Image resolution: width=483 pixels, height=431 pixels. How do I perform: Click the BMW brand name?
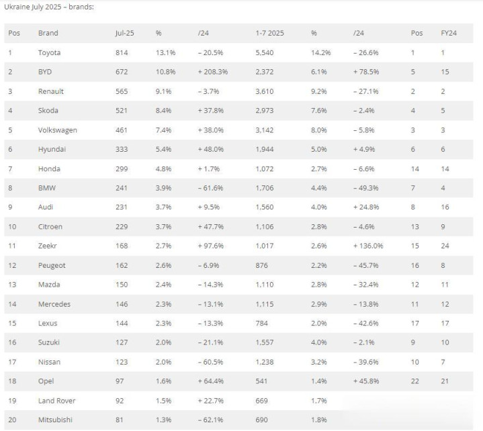point(47,188)
